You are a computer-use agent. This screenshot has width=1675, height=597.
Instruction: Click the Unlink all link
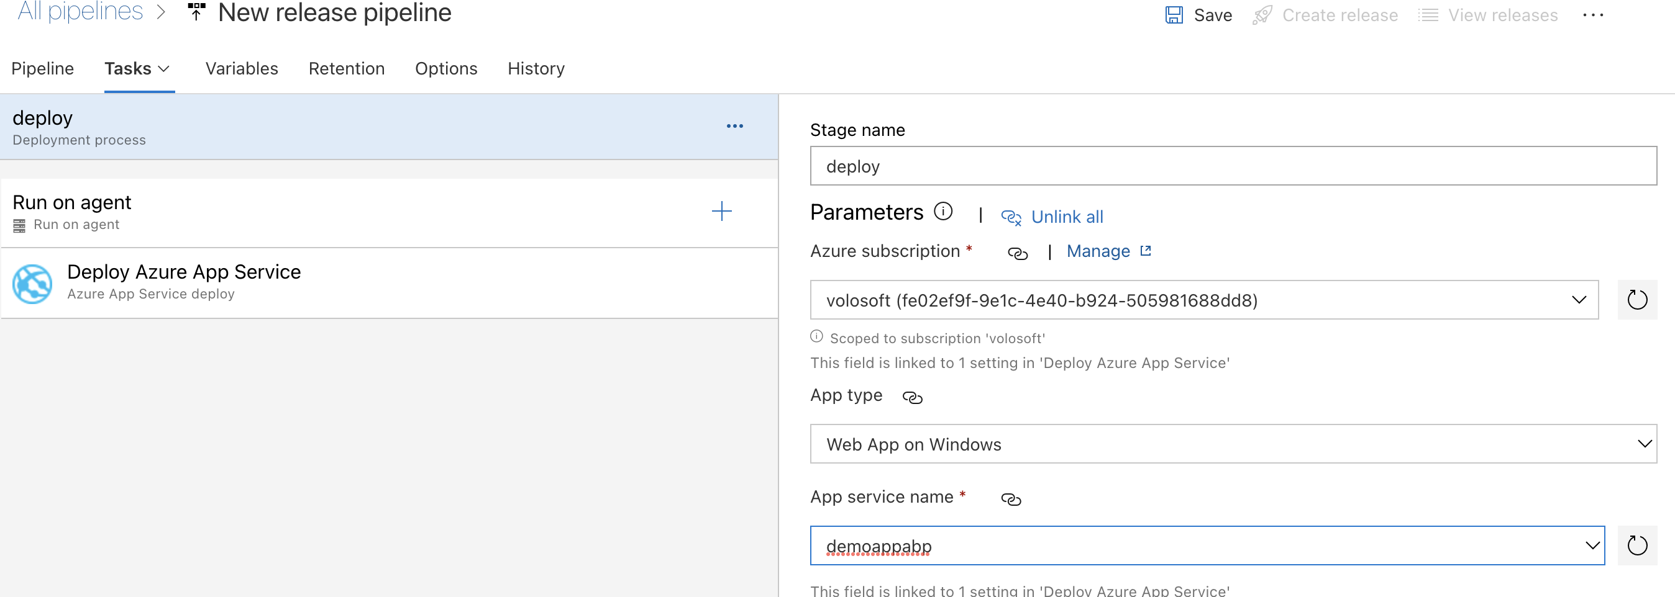pos(1066,217)
